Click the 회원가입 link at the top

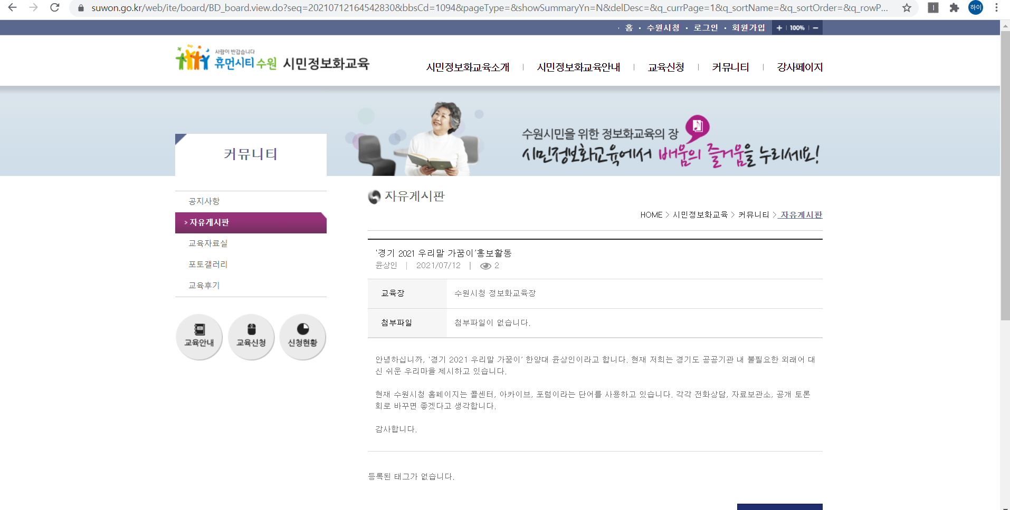[x=748, y=28]
